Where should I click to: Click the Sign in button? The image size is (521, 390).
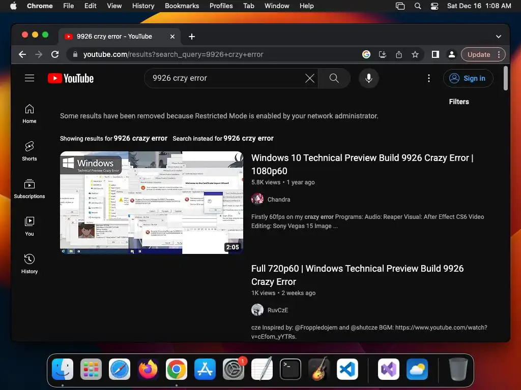pos(468,78)
